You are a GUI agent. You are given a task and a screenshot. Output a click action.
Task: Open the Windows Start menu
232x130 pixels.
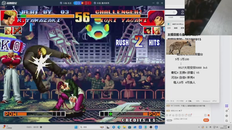click(x=76, y=127)
